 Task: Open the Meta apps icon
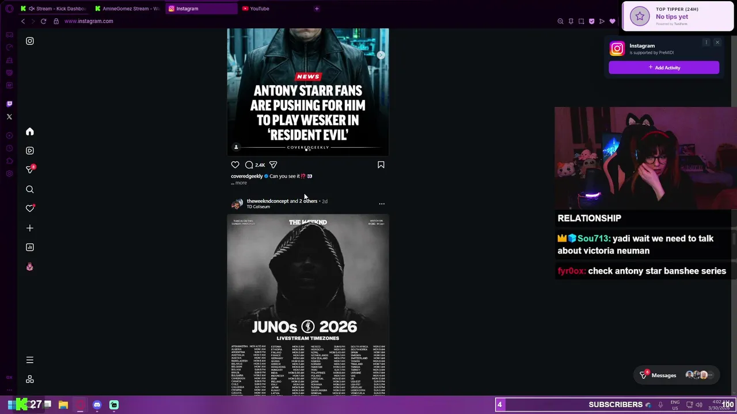(30, 379)
